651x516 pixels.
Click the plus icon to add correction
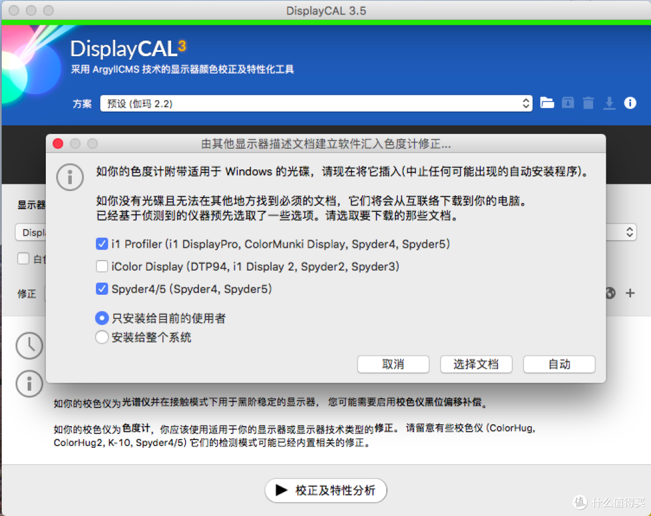click(x=631, y=293)
